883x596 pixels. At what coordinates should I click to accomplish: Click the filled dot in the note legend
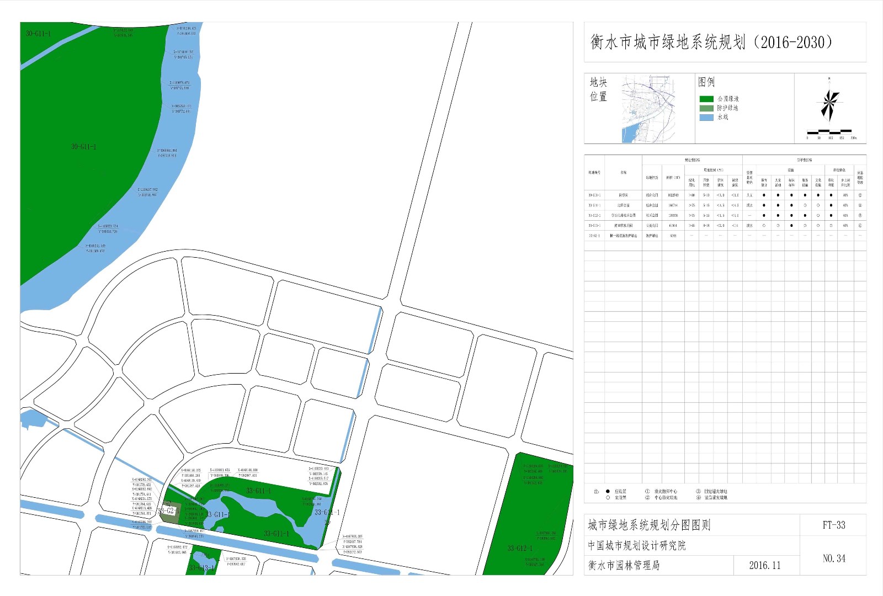coord(608,491)
